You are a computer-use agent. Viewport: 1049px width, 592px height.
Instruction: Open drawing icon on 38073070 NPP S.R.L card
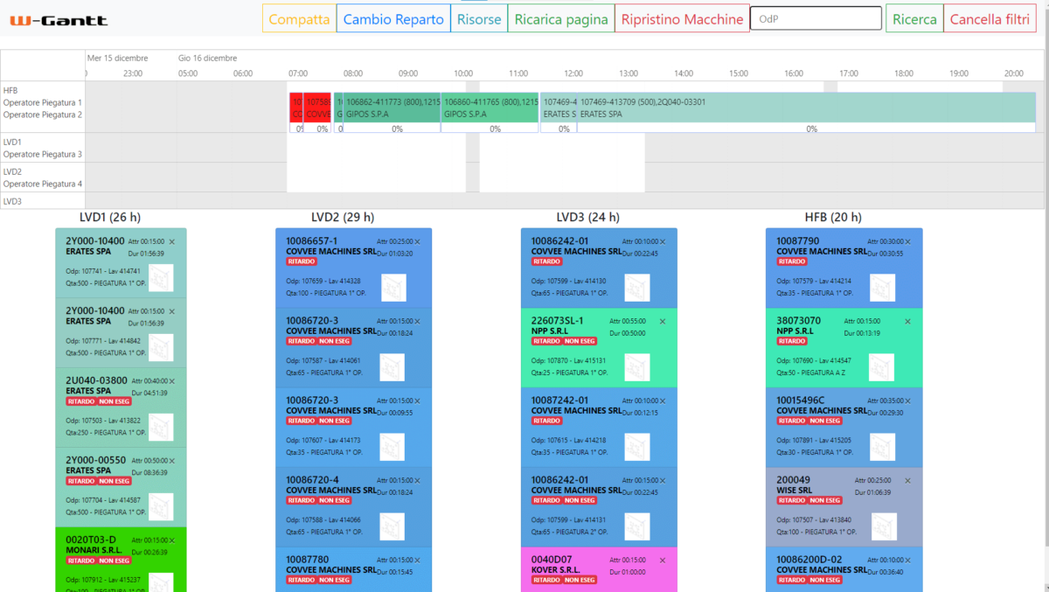pos(882,366)
